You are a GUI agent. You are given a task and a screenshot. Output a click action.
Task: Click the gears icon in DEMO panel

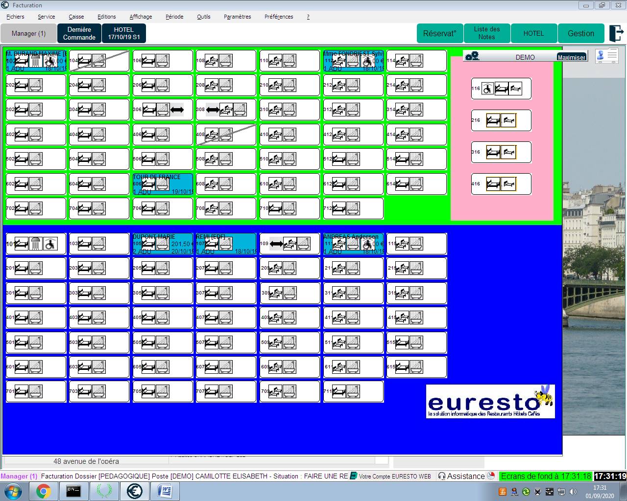click(472, 56)
